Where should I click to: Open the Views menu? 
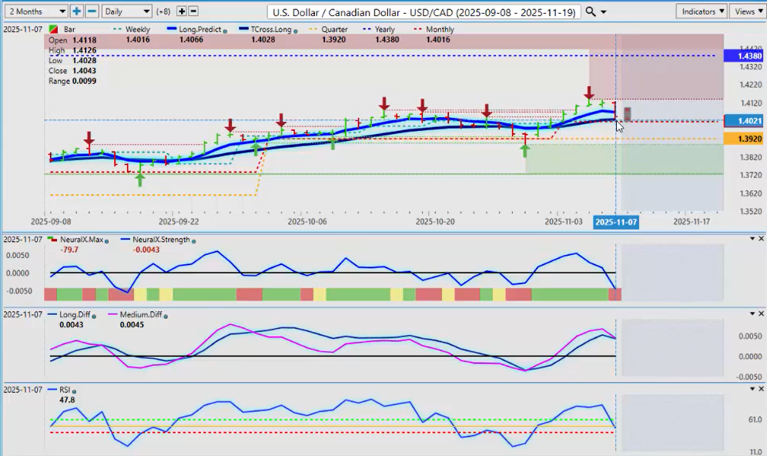point(748,12)
